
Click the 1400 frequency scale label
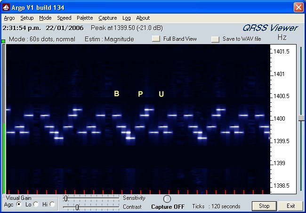[279, 118]
